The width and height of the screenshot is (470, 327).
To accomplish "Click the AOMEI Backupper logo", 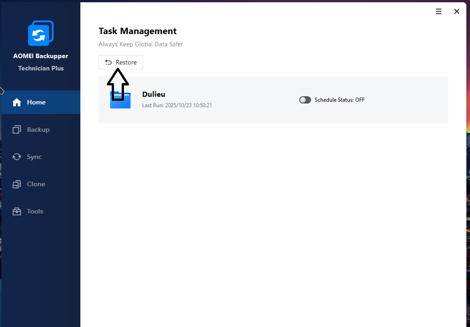I will click(x=41, y=33).
